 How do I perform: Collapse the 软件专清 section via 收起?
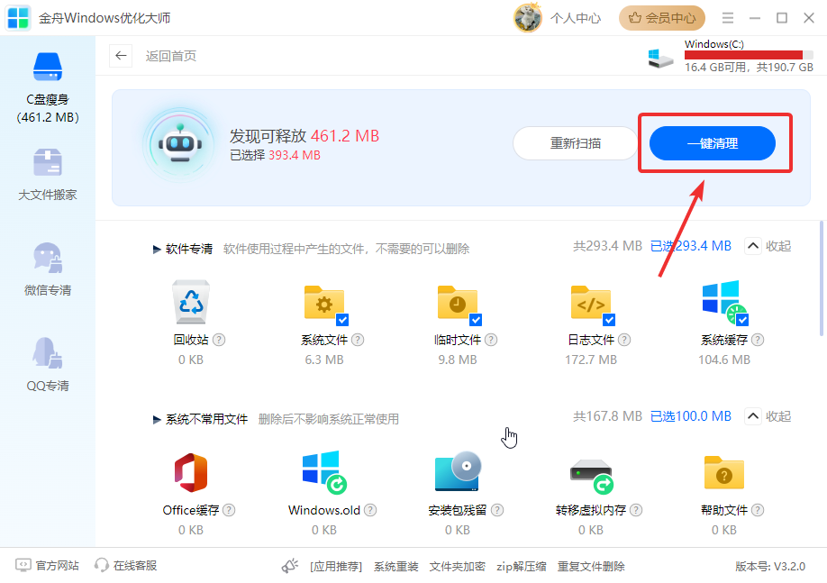(x=768, y=246)
